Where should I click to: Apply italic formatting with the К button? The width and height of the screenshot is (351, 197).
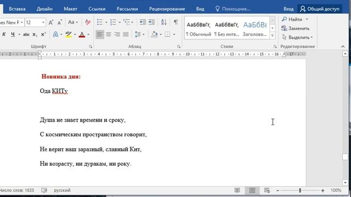click(4, 34)
